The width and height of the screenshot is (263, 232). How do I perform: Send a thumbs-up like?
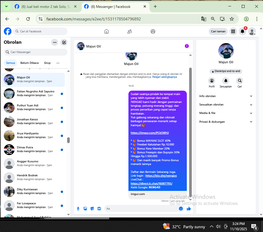click(189, 209)
